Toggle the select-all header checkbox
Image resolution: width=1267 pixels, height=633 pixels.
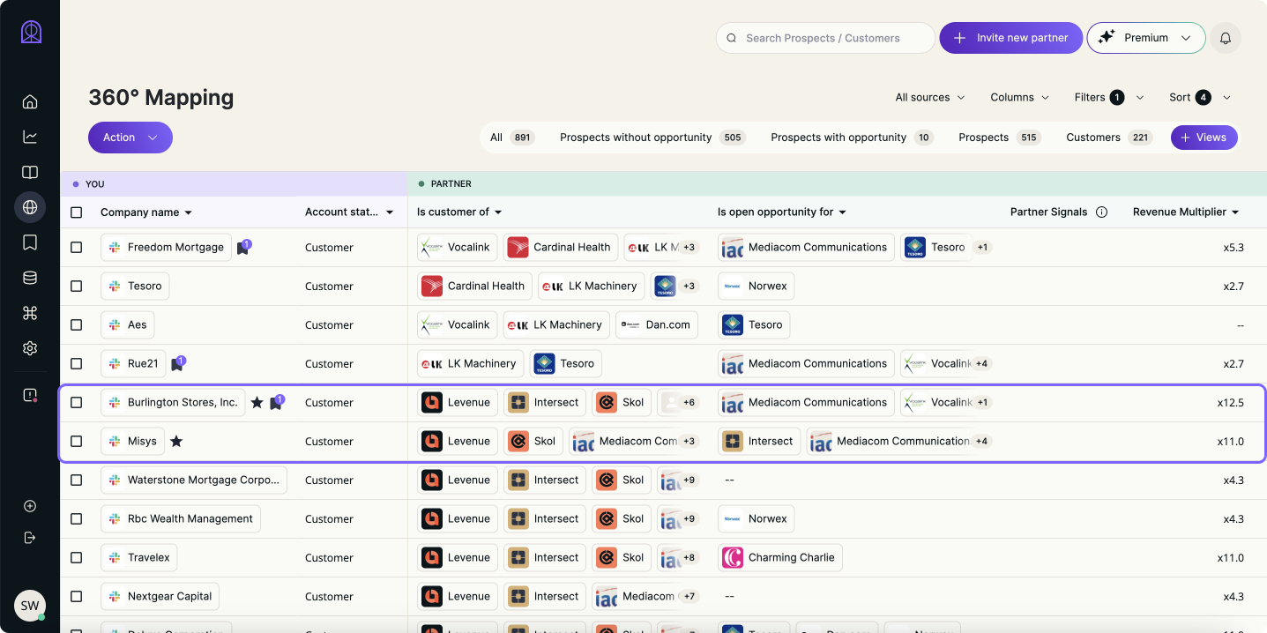click(77, 212)
